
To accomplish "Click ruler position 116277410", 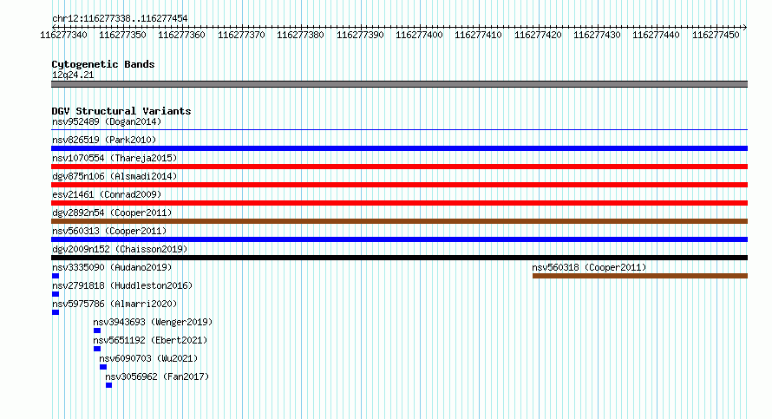I will tap(478, 35).
